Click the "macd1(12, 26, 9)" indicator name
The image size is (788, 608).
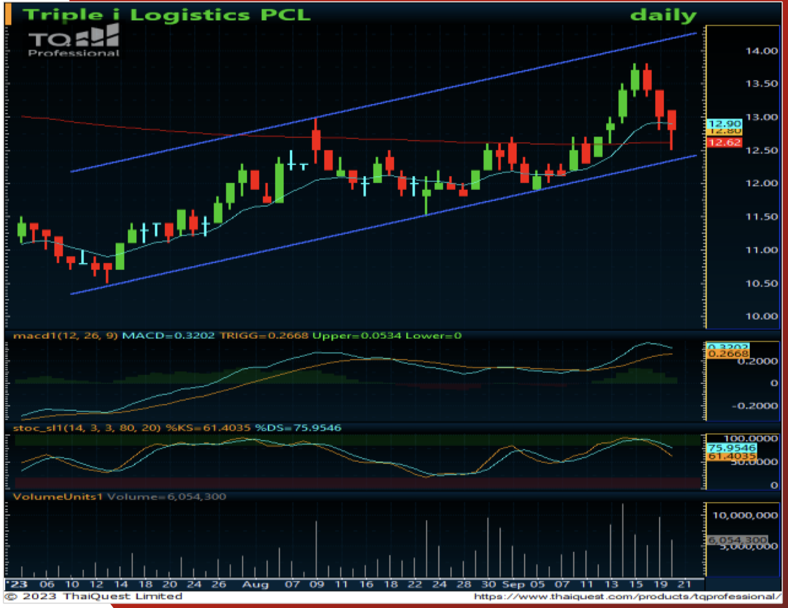click(65, 336)
